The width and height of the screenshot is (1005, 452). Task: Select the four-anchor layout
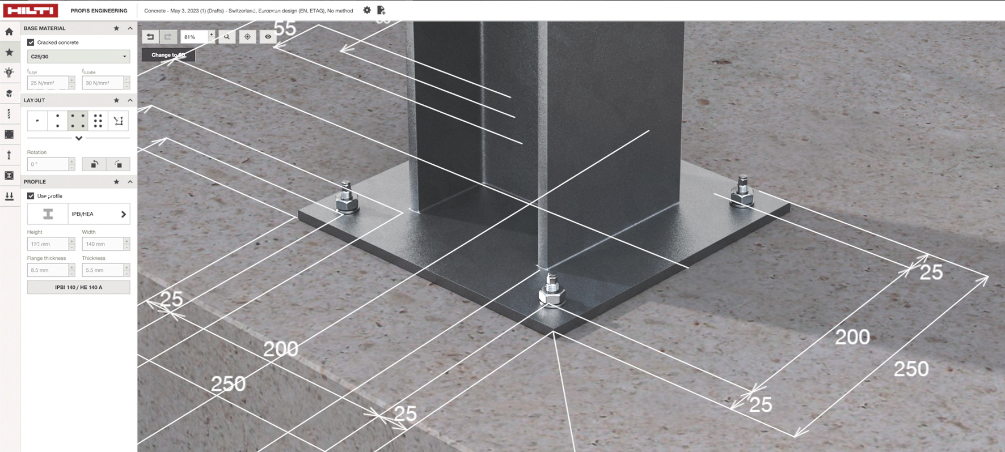[x=78, y=121]
